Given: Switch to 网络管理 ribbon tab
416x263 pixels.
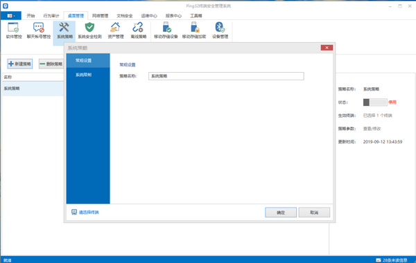Looking at the screenshot, I should (101, 16).
